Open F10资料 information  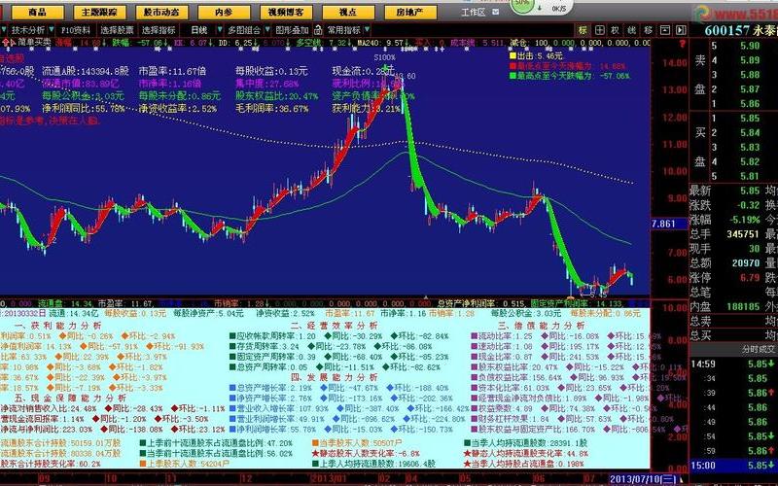pos(76,30)
